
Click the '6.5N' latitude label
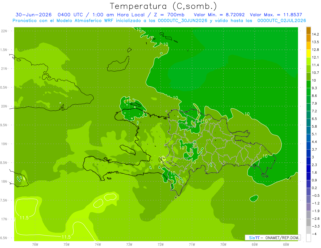[4, 238]
